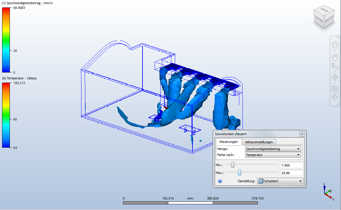341x210 pixels.
Task: Click the XYZ coordinate axis triad
Action: 328,192
